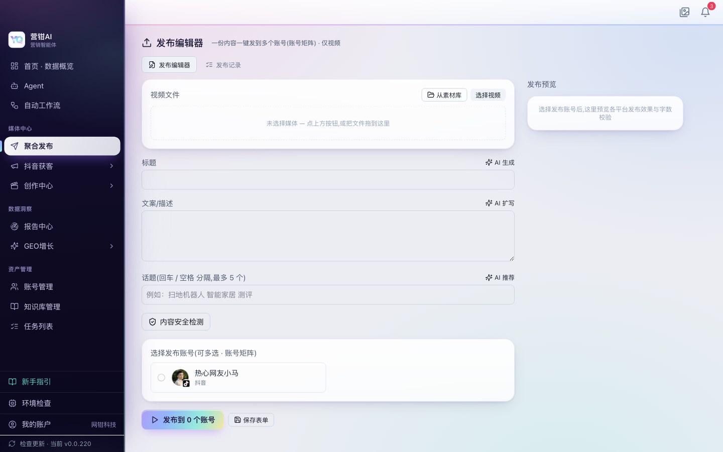
Task: Open the 报告中心 menu item
Action: pyautogui.click(x=62, y=227)
